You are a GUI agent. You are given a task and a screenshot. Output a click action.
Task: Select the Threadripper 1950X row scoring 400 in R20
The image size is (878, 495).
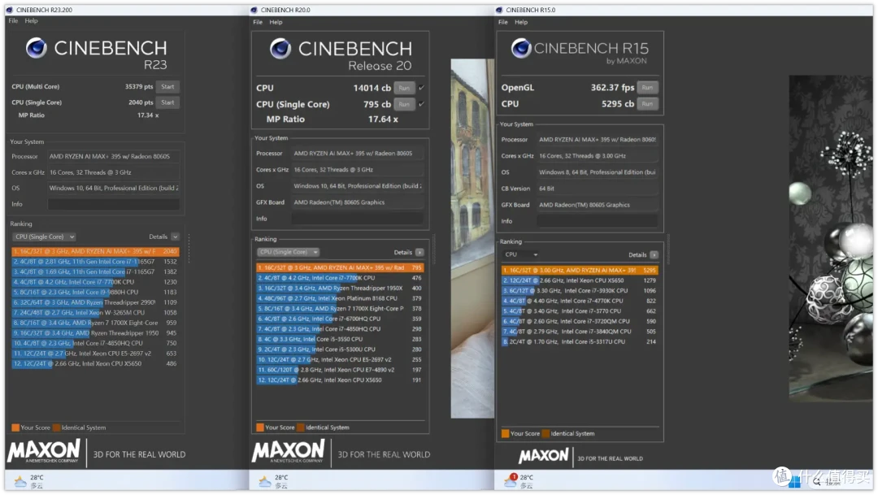tap(340, 289)
